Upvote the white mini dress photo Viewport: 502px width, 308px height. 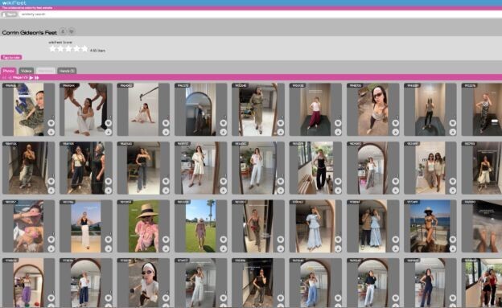(223, 190)
